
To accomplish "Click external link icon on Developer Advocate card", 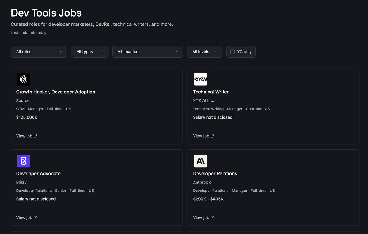I will (x=35, y=218).
